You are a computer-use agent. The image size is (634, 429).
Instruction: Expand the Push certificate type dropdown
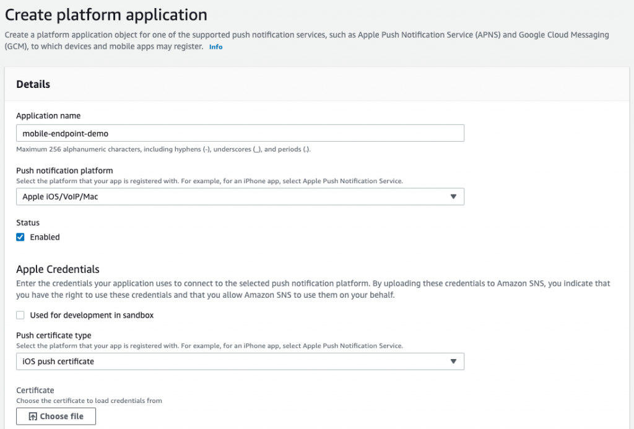240,362
